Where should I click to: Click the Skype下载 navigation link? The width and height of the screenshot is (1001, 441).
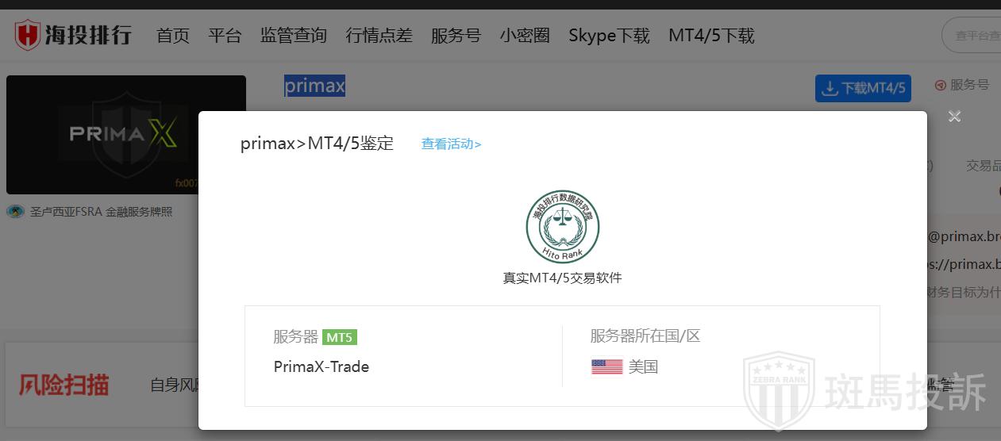(x=609, y=36)
